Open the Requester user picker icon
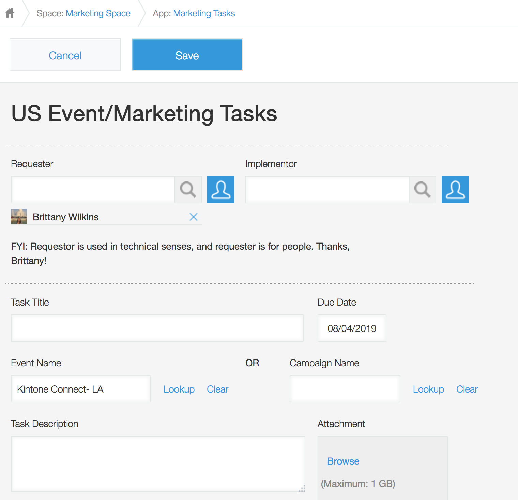 (x=220, y=190)
